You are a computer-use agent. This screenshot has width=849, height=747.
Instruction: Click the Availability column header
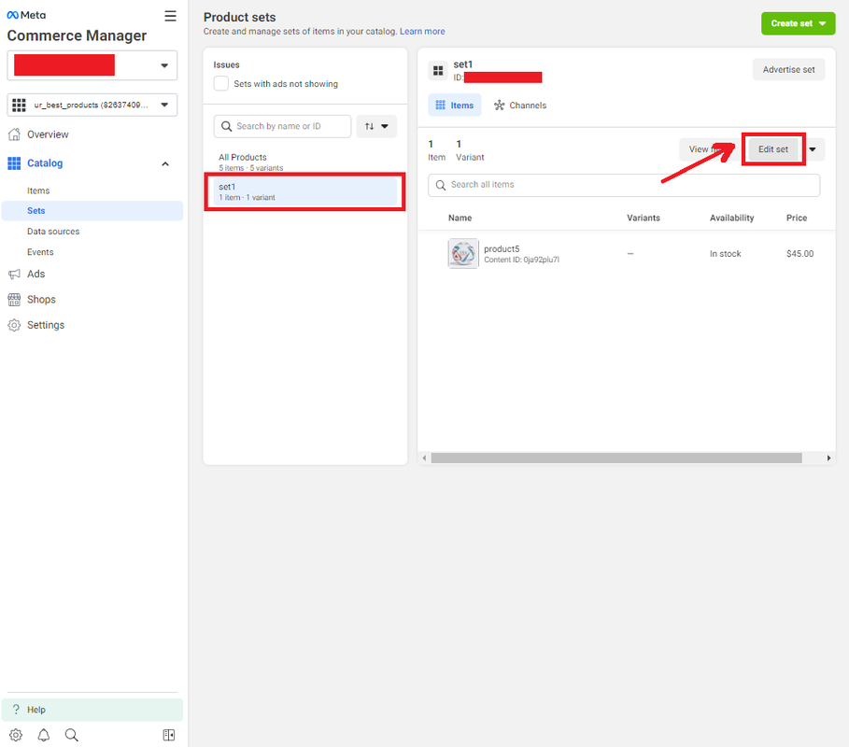click(731, 218)
